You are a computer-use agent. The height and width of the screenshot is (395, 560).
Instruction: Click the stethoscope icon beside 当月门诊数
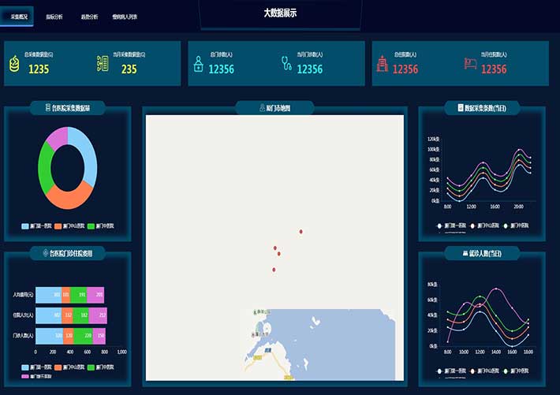tap(286, 64)
